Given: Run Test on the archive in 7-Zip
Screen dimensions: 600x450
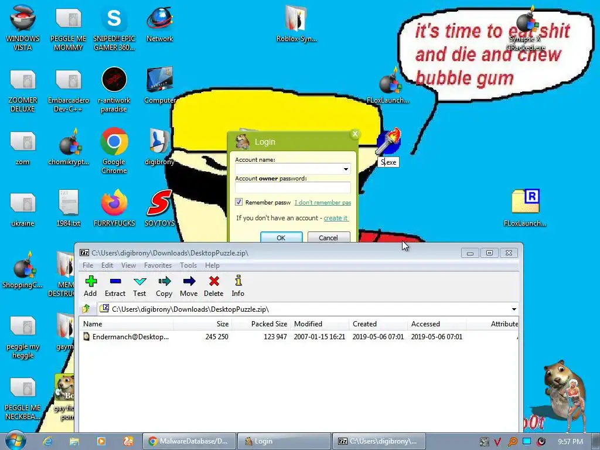Looking at the screenshot, I should [139, 286].
